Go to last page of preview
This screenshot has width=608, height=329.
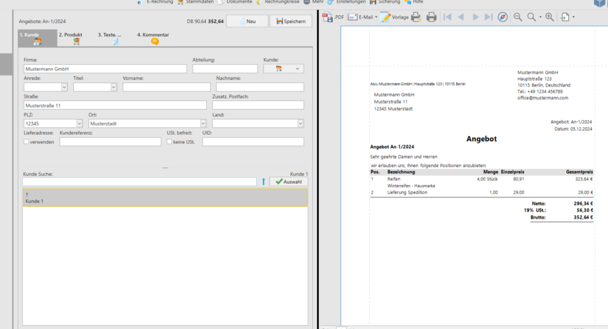488,17
